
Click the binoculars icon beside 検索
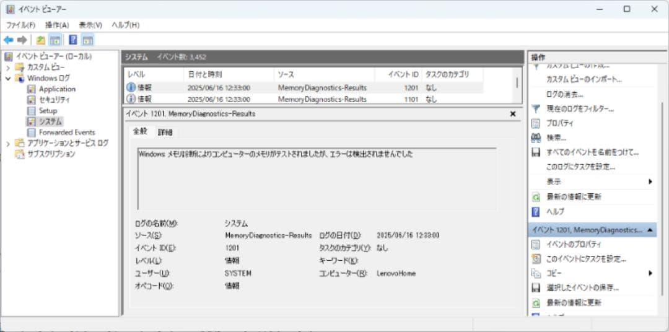click(x=536, y=138)
